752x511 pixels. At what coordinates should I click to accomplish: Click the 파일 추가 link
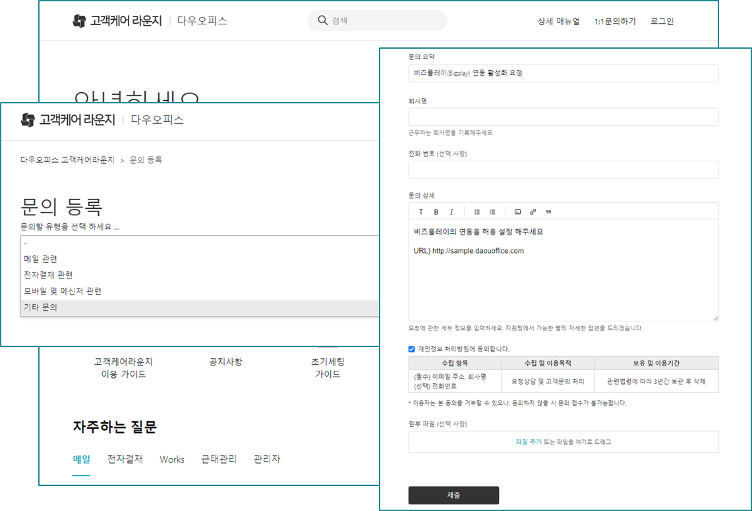[528, 442]
